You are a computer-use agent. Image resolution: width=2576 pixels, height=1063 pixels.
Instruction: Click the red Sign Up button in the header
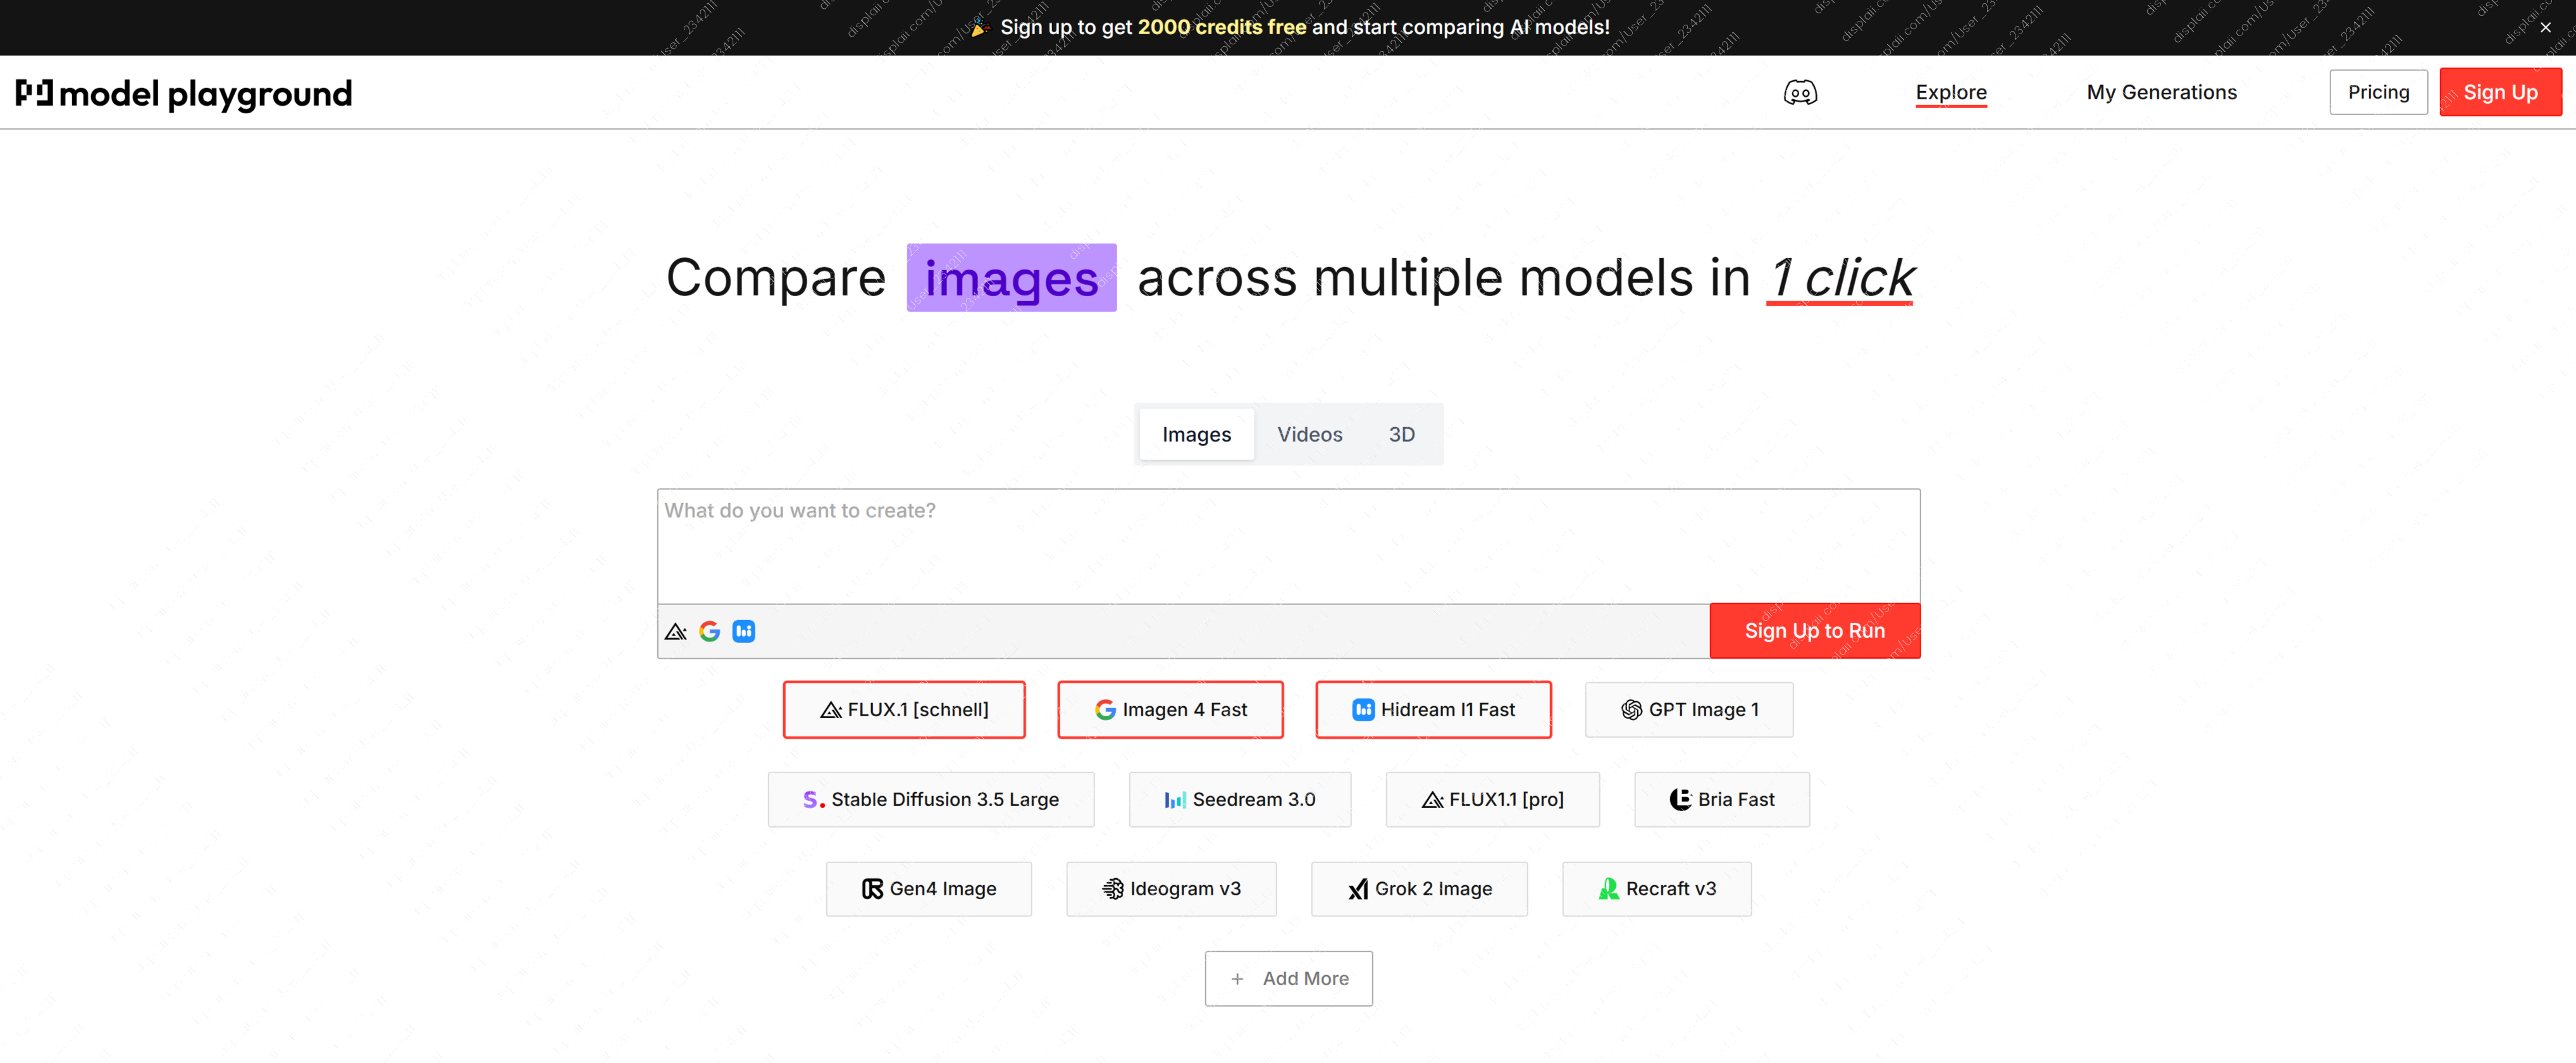coord(2500,93)
